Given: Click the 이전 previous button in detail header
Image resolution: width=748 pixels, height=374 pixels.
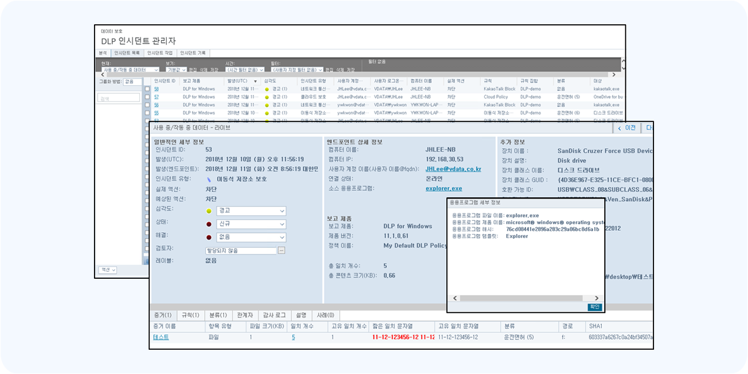Looking at the screenshot, I should pyautogui.click(x=627, y=128).
